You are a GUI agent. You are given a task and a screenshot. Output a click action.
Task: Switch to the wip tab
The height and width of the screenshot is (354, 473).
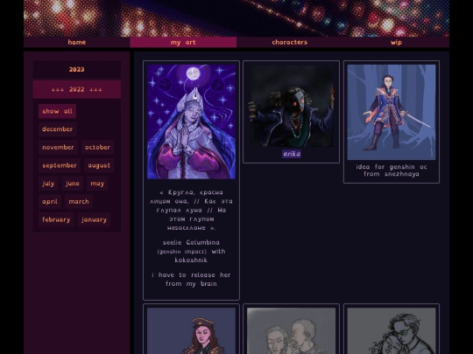[396, 43]
